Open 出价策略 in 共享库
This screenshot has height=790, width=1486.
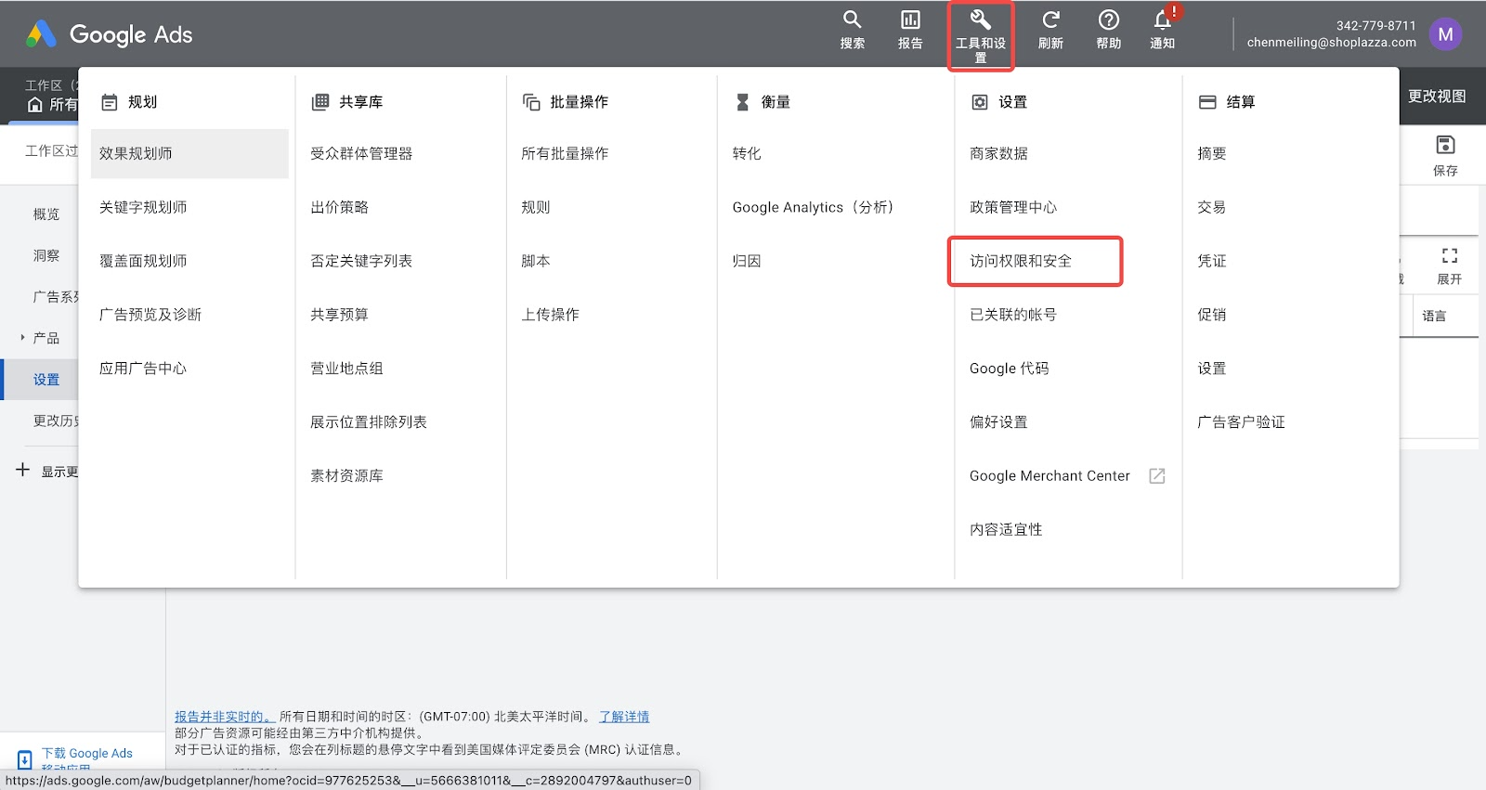tap(339, 207)
